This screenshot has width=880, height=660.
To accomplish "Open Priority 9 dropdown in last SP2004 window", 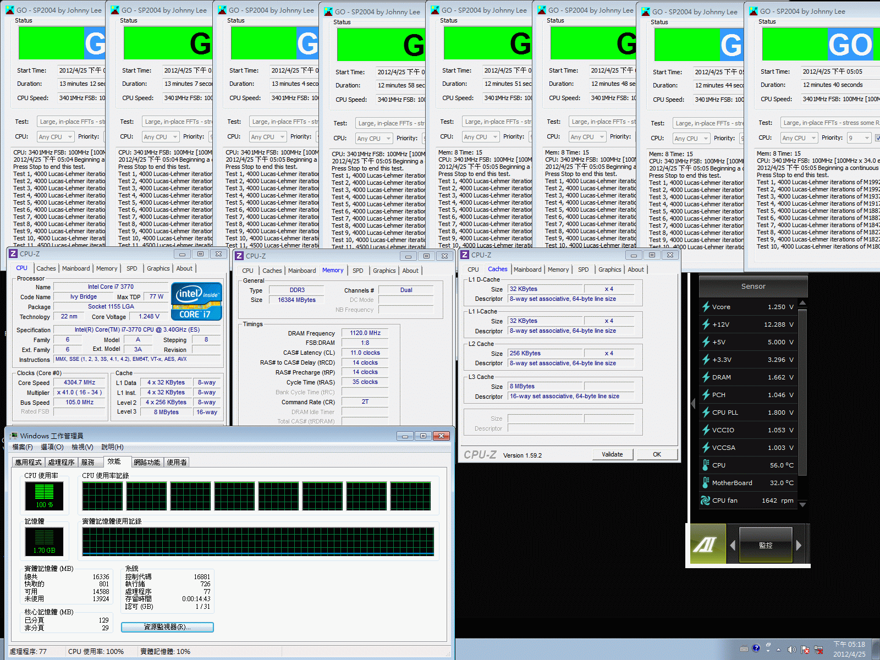I will (860, 138).
